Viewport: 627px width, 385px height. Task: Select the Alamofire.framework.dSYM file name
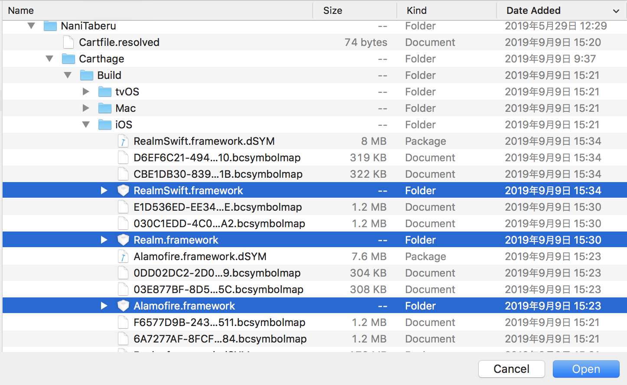[x=200, y=256]
